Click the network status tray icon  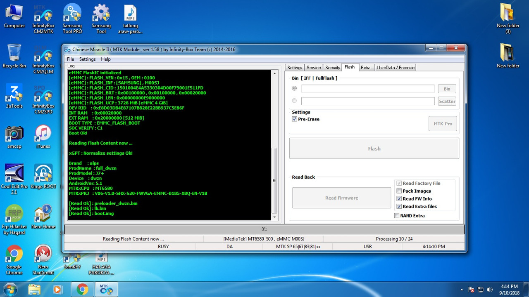[481, 290]
